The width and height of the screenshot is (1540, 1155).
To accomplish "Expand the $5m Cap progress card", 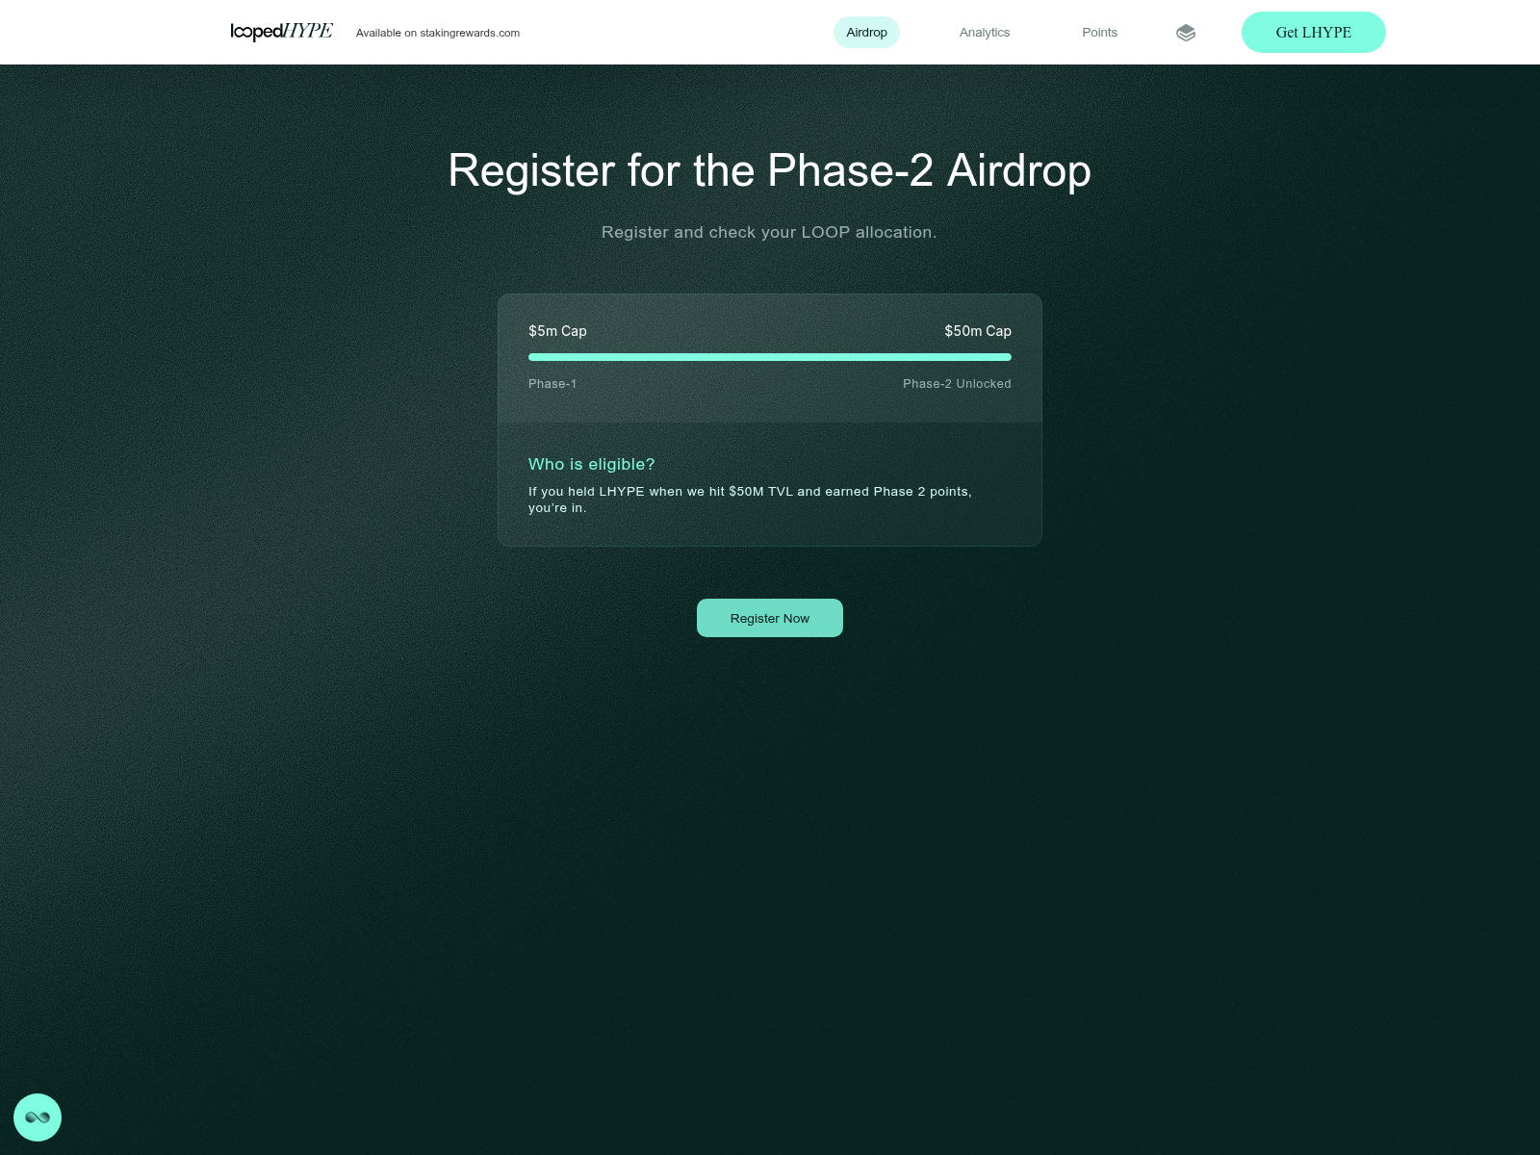I will pyautogui.click(x=769, y=358).
